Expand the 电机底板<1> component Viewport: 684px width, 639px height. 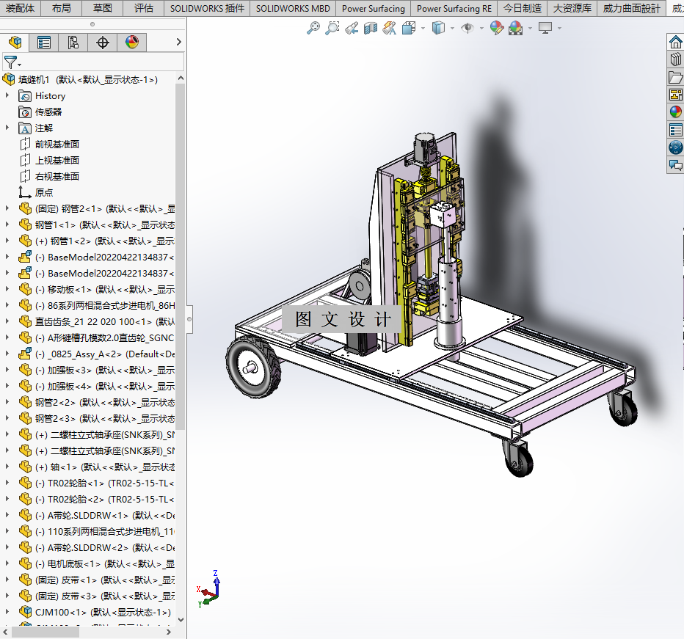pyautogui.click(x=7, y=563)
